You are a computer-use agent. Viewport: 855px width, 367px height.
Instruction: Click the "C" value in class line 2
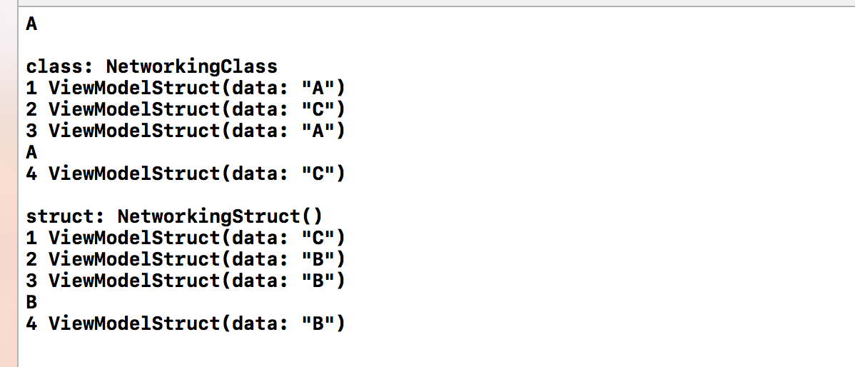316,110
